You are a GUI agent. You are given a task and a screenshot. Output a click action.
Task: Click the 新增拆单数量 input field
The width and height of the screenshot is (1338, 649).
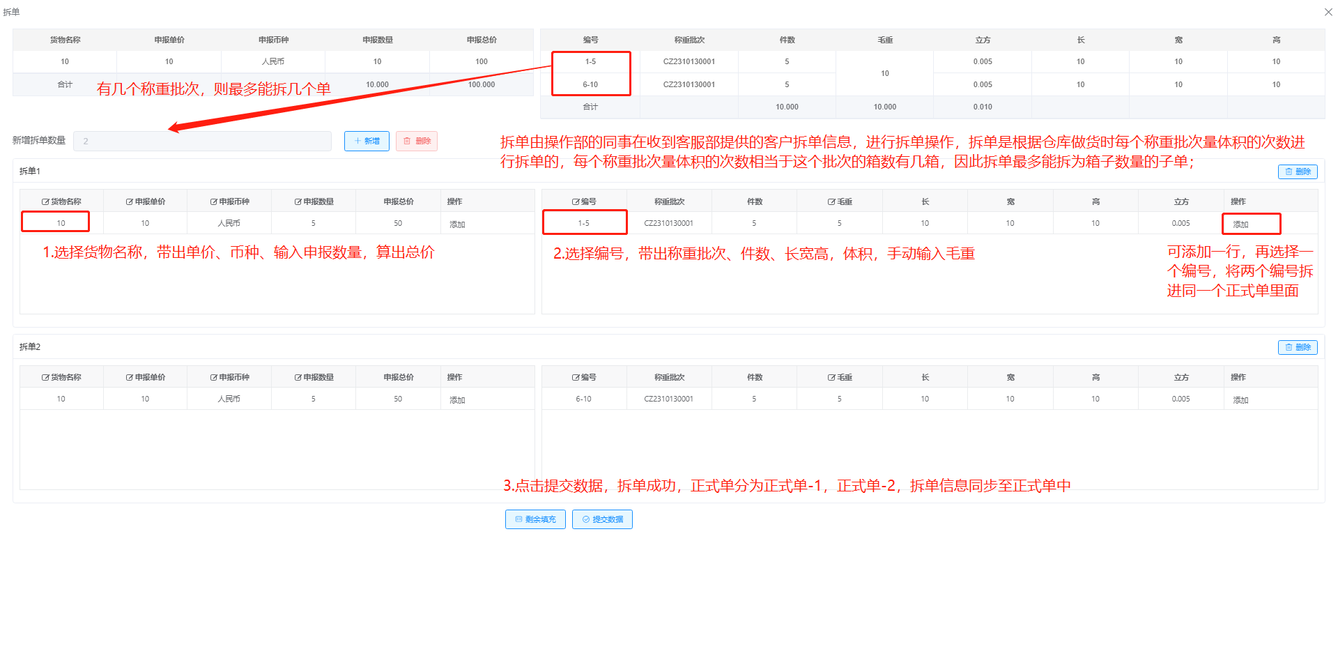pyautogui.click(x=202, y=141)
